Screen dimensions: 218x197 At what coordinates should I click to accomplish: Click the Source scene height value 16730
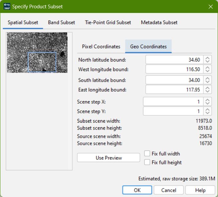206,143
